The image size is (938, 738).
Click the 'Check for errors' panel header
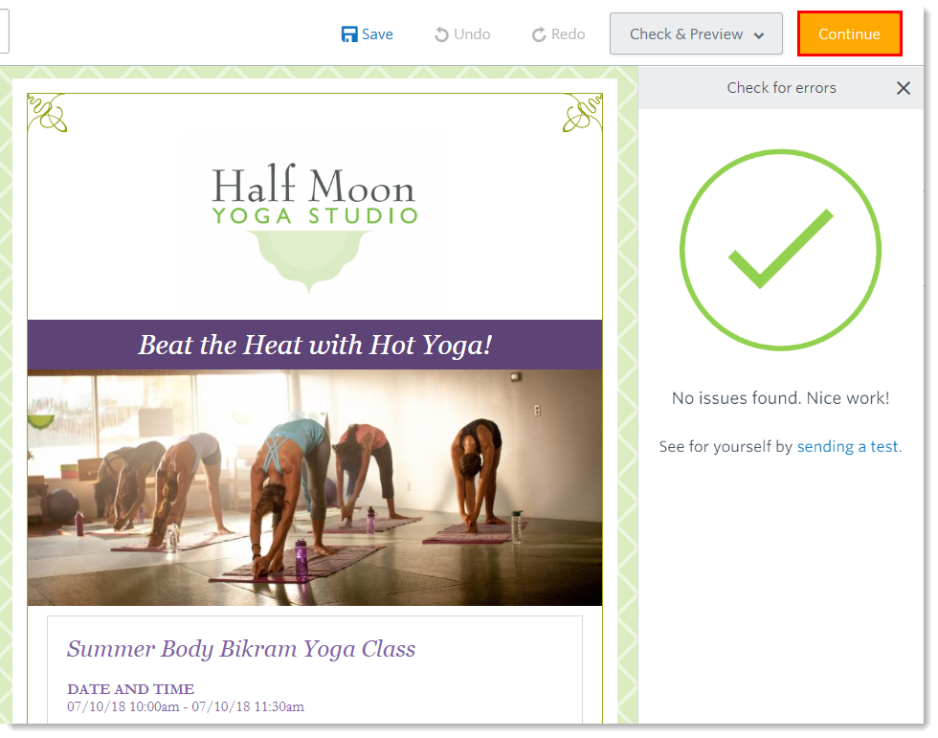click(x=781, y=88)
